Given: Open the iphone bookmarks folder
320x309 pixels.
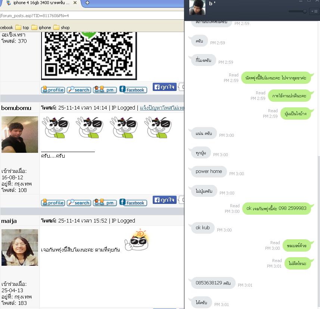Looking at the screenshot, I should [x=41, y=28].
